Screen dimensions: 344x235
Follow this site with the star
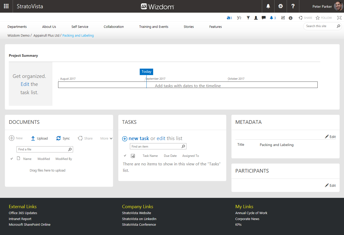(324, 18)
